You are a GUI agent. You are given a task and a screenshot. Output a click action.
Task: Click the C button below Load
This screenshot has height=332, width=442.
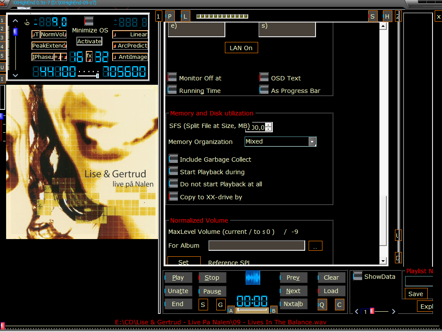click(339, 305)
